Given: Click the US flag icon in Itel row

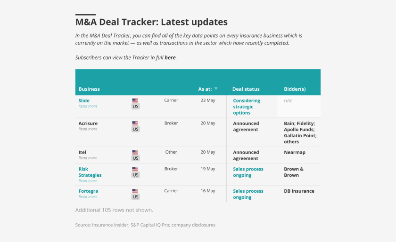Looking at the screenshot, I should coord(135,152).
